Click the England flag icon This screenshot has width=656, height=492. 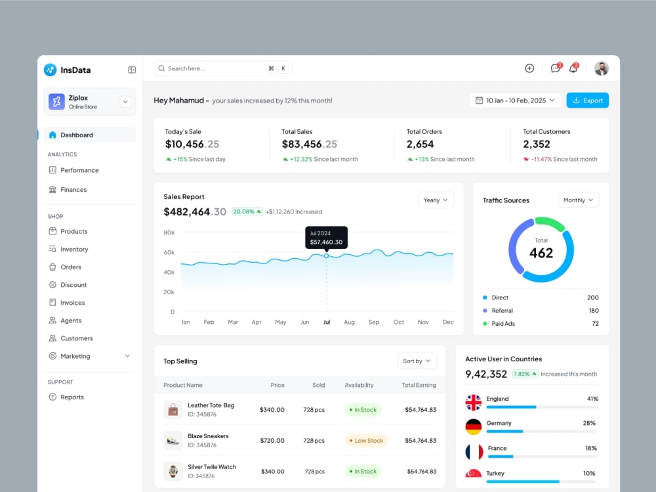[x=473, y=402]
